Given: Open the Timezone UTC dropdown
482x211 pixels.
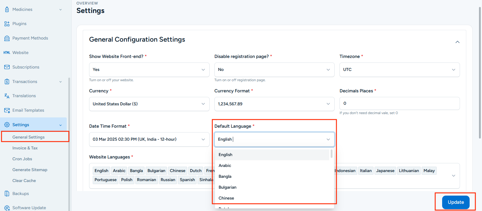Looking at the screenshot, I should click(x=399, y=70).
